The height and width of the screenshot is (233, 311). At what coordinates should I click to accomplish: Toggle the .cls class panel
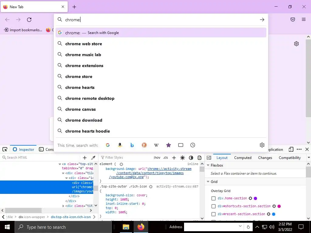tap(166, 158)
